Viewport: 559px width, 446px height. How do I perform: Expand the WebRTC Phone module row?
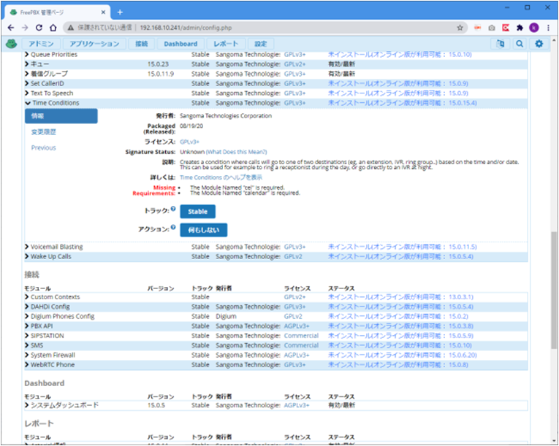276,365
